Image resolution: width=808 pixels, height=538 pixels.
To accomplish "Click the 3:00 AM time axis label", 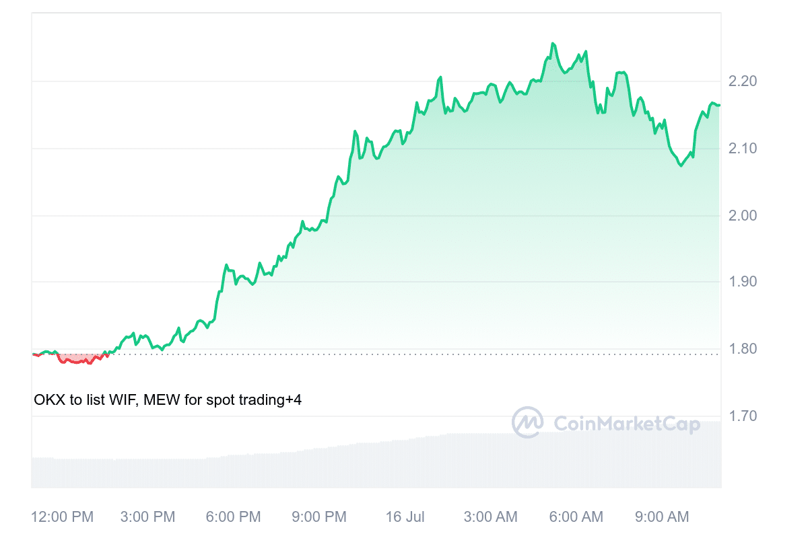I will [491, 517].
